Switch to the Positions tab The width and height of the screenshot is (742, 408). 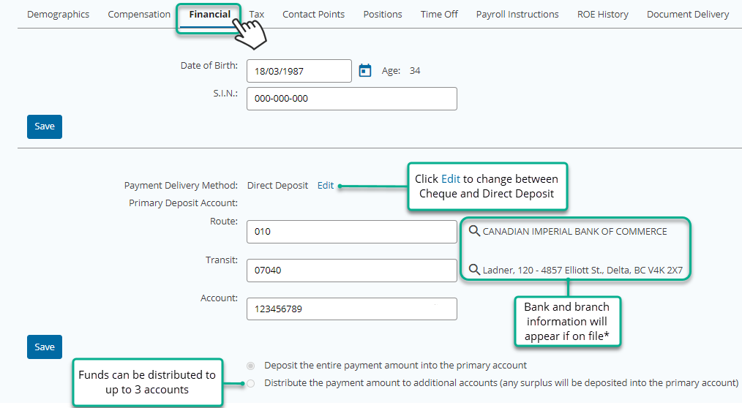(x=383, y=14)
